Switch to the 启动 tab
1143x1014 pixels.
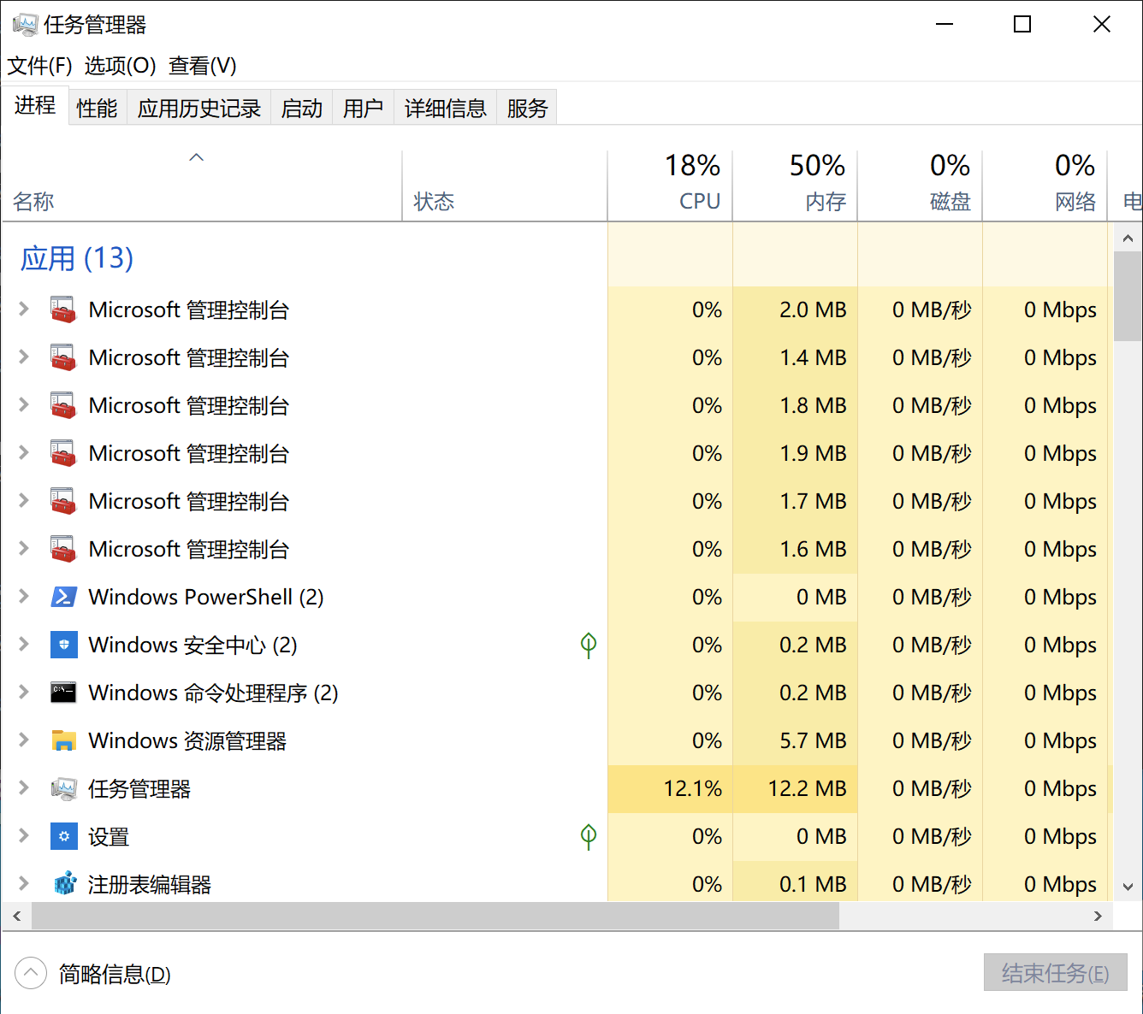coord(302,108)
